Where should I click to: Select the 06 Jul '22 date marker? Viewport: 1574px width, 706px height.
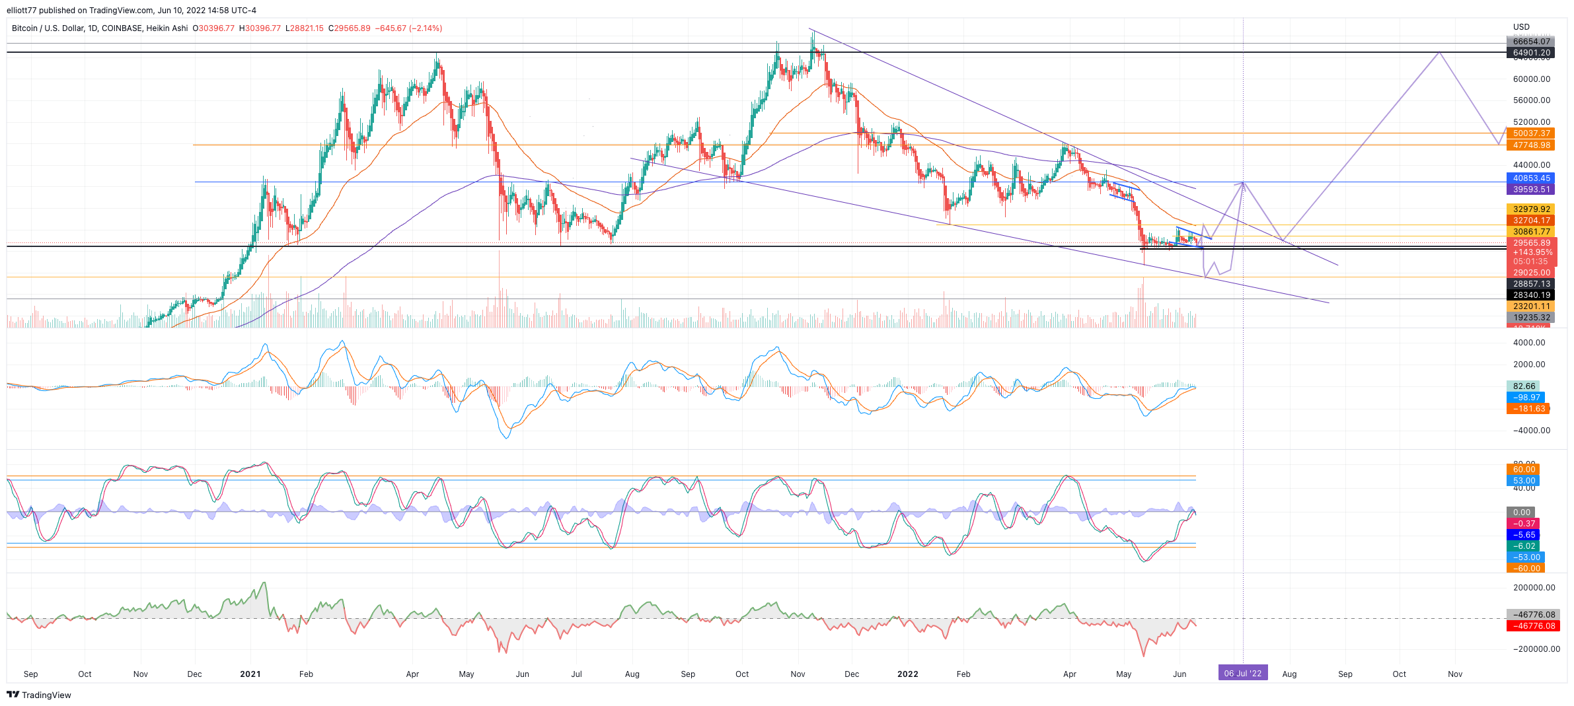[1243, 674]
